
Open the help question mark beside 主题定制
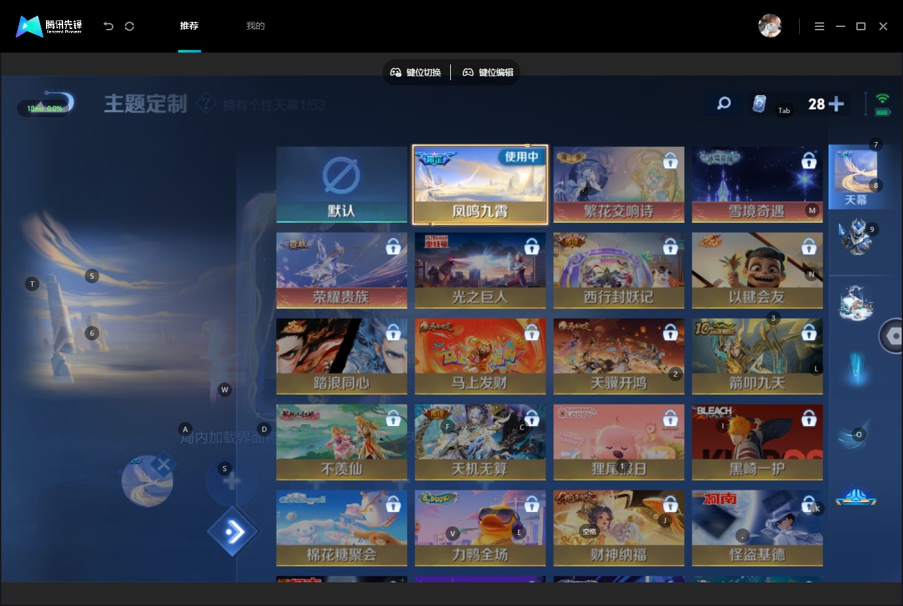coord(206,103)
